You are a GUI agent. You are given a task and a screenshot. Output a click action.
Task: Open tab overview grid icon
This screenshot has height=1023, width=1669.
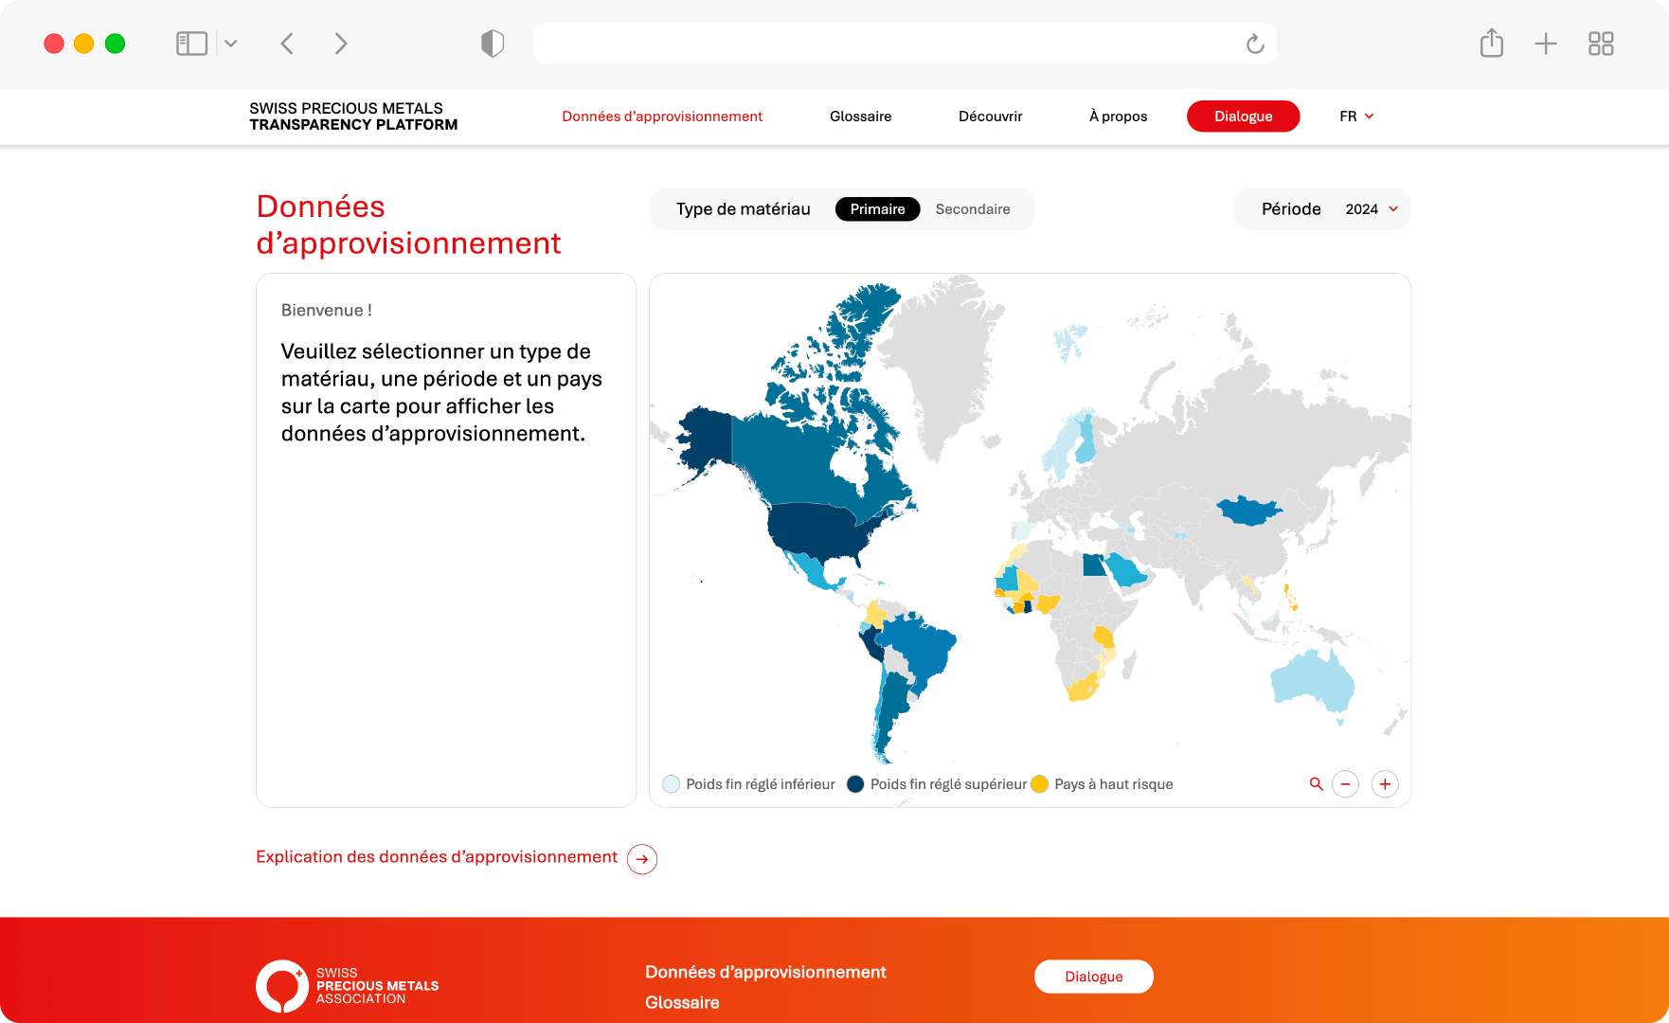[x=1601, y=44]
